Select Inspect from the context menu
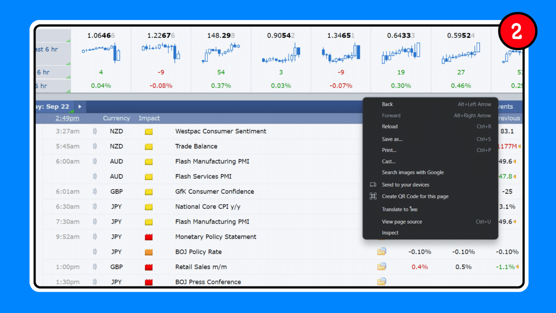The height and width of the screenshot is (313, 556). point(390,233)
